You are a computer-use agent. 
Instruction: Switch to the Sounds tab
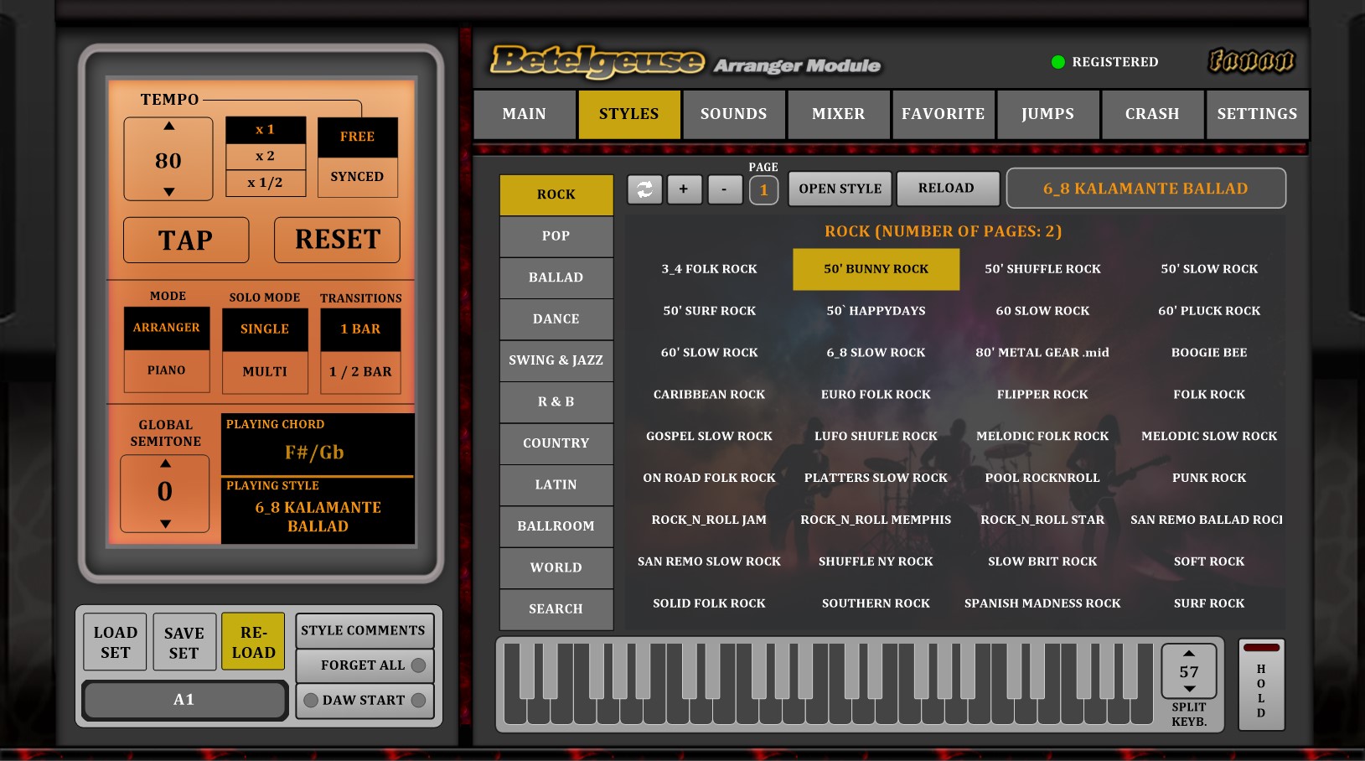point(733,114)
